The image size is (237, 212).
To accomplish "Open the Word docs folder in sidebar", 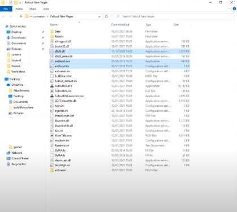I will pos(18,72).
